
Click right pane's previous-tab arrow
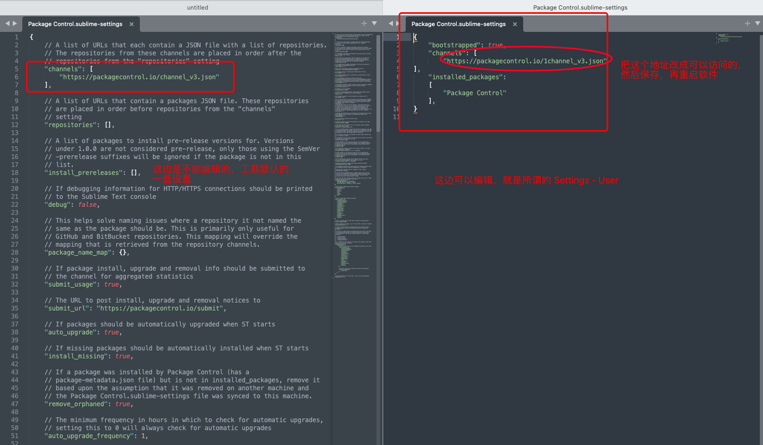391,24
